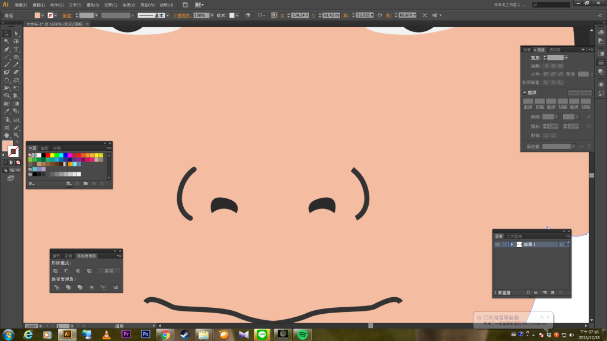Select the Zoom magnifier tool
This screenshot has width=607, height=341.
(x=16, y=136)
